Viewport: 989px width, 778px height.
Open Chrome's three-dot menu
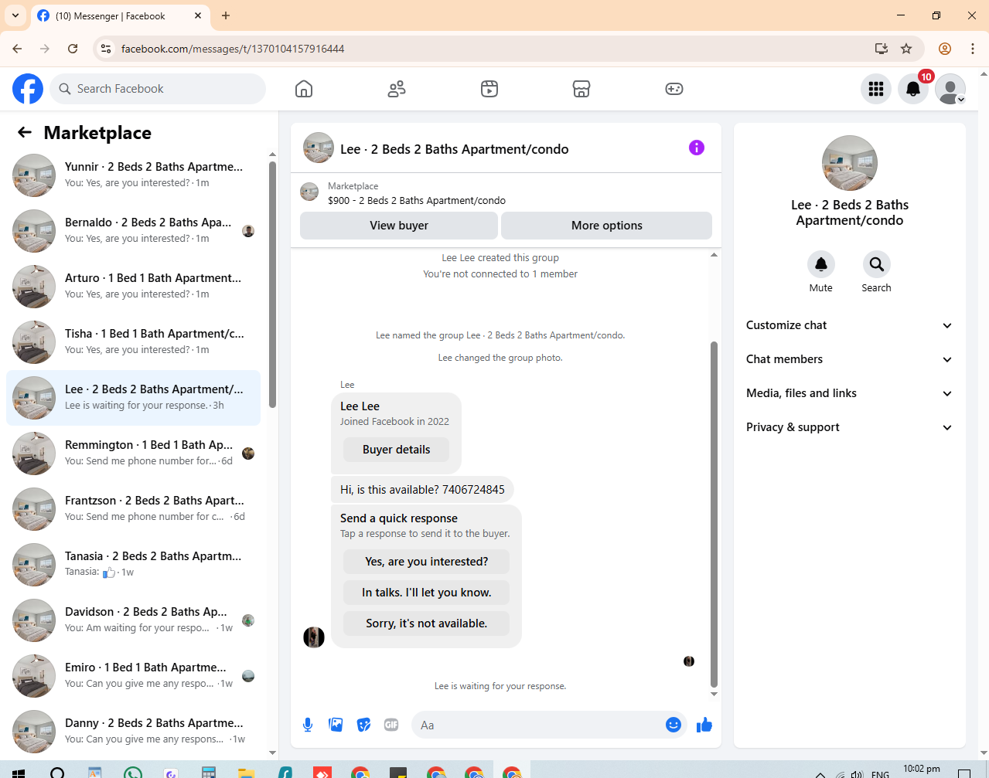[x=973, y=49]
